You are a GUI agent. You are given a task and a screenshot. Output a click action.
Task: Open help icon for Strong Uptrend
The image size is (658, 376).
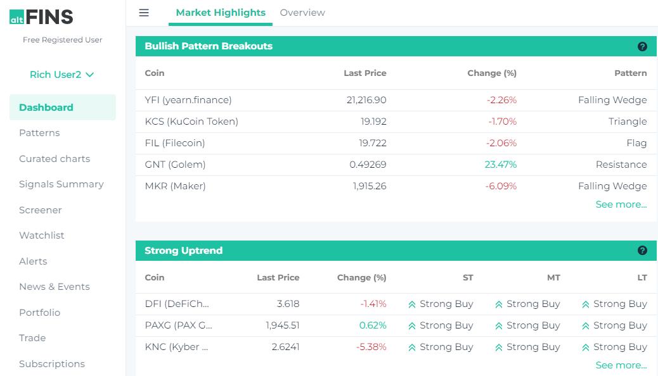point(642,250)
